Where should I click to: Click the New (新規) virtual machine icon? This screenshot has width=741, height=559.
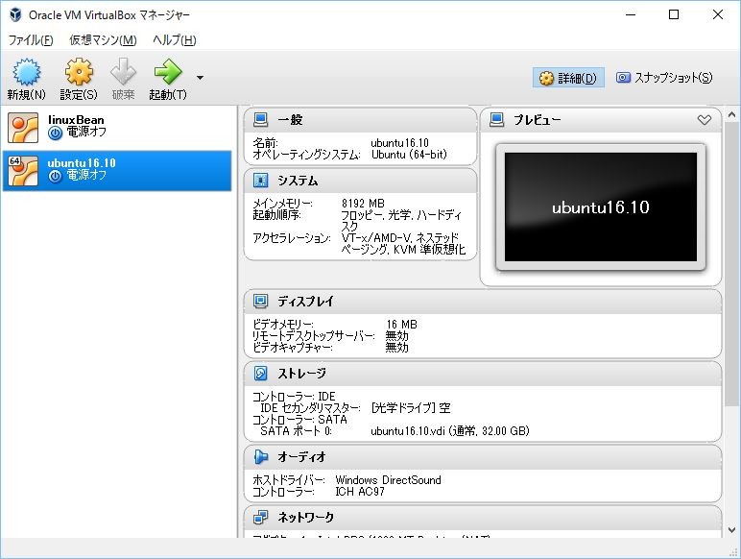[26, 73]
